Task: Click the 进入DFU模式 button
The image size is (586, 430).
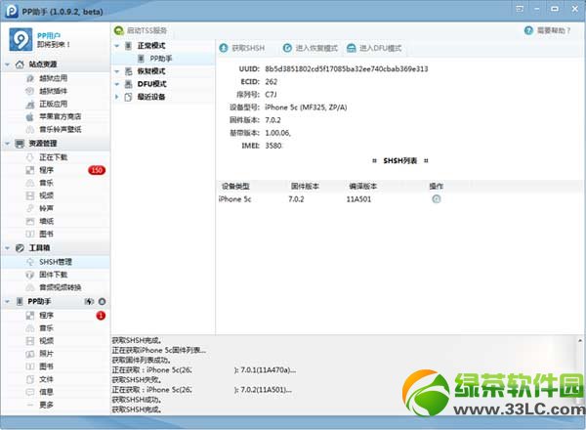Action: tap(374, 48)
